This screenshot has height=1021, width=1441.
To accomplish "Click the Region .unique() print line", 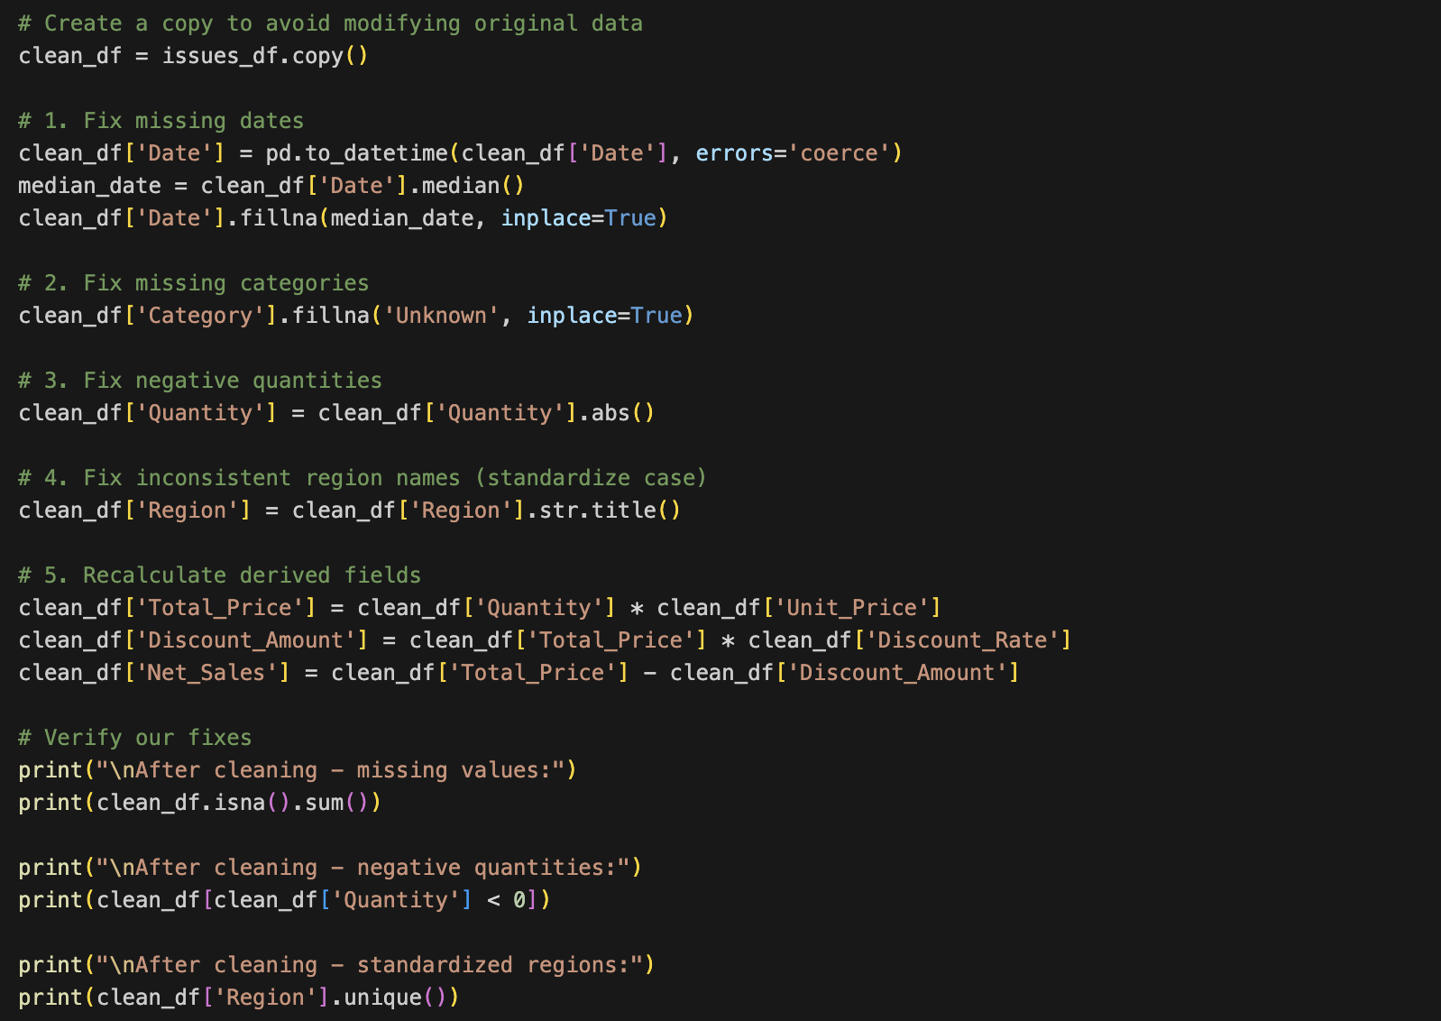I will pyautogui.click(x=238, y=998).
